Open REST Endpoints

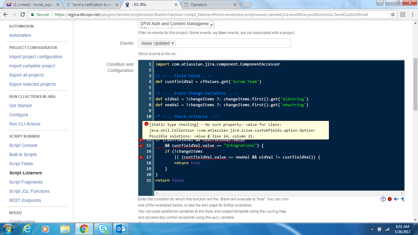point(25,200)
